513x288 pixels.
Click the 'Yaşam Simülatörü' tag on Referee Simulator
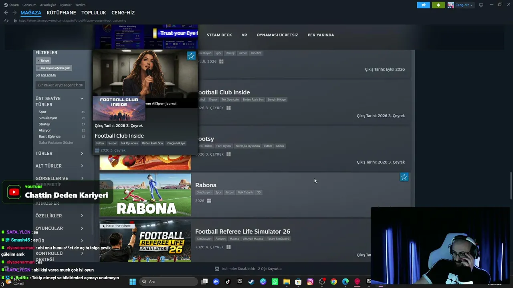pos(278,239)
